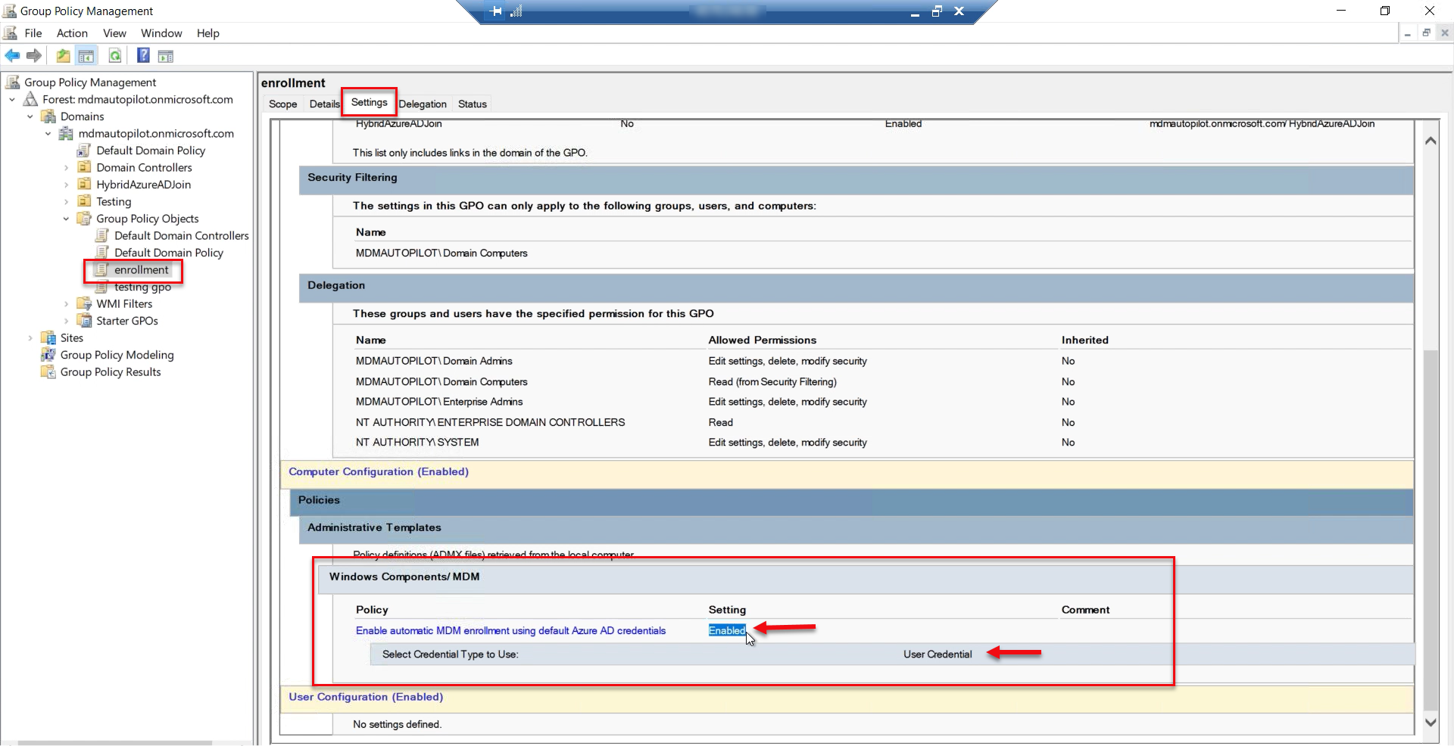
Task: Click the vertical scrollbar thumb in report
Action: tap(1431, 530)
